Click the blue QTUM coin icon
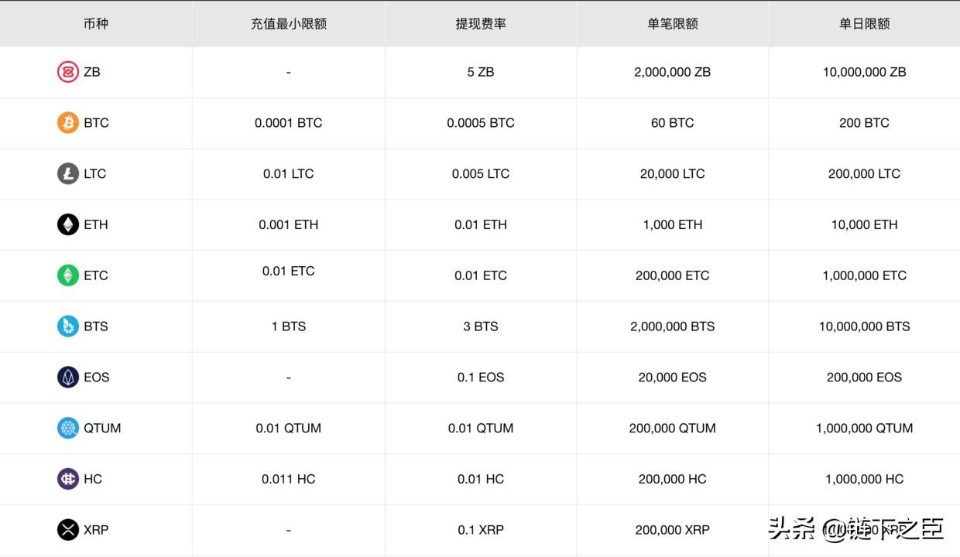 tap(68, 428)
